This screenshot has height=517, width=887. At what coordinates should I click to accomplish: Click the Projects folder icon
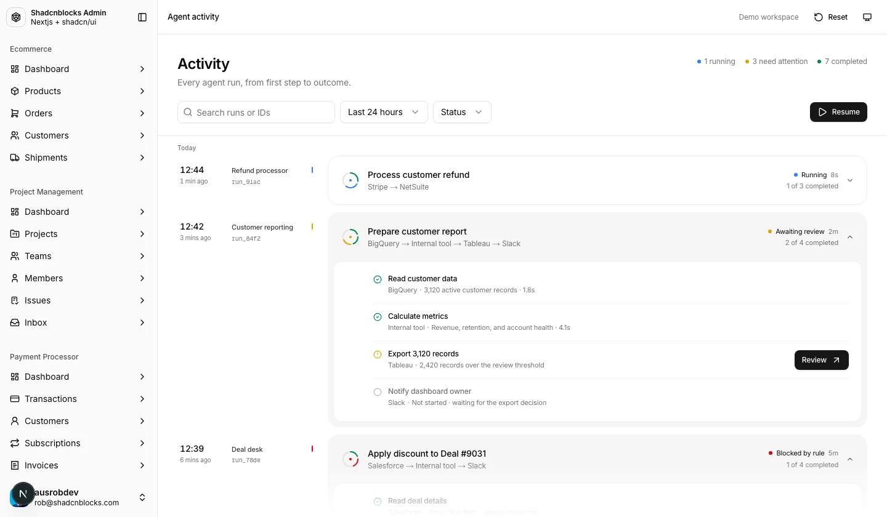pyautogui.click(x=15, y=234)
